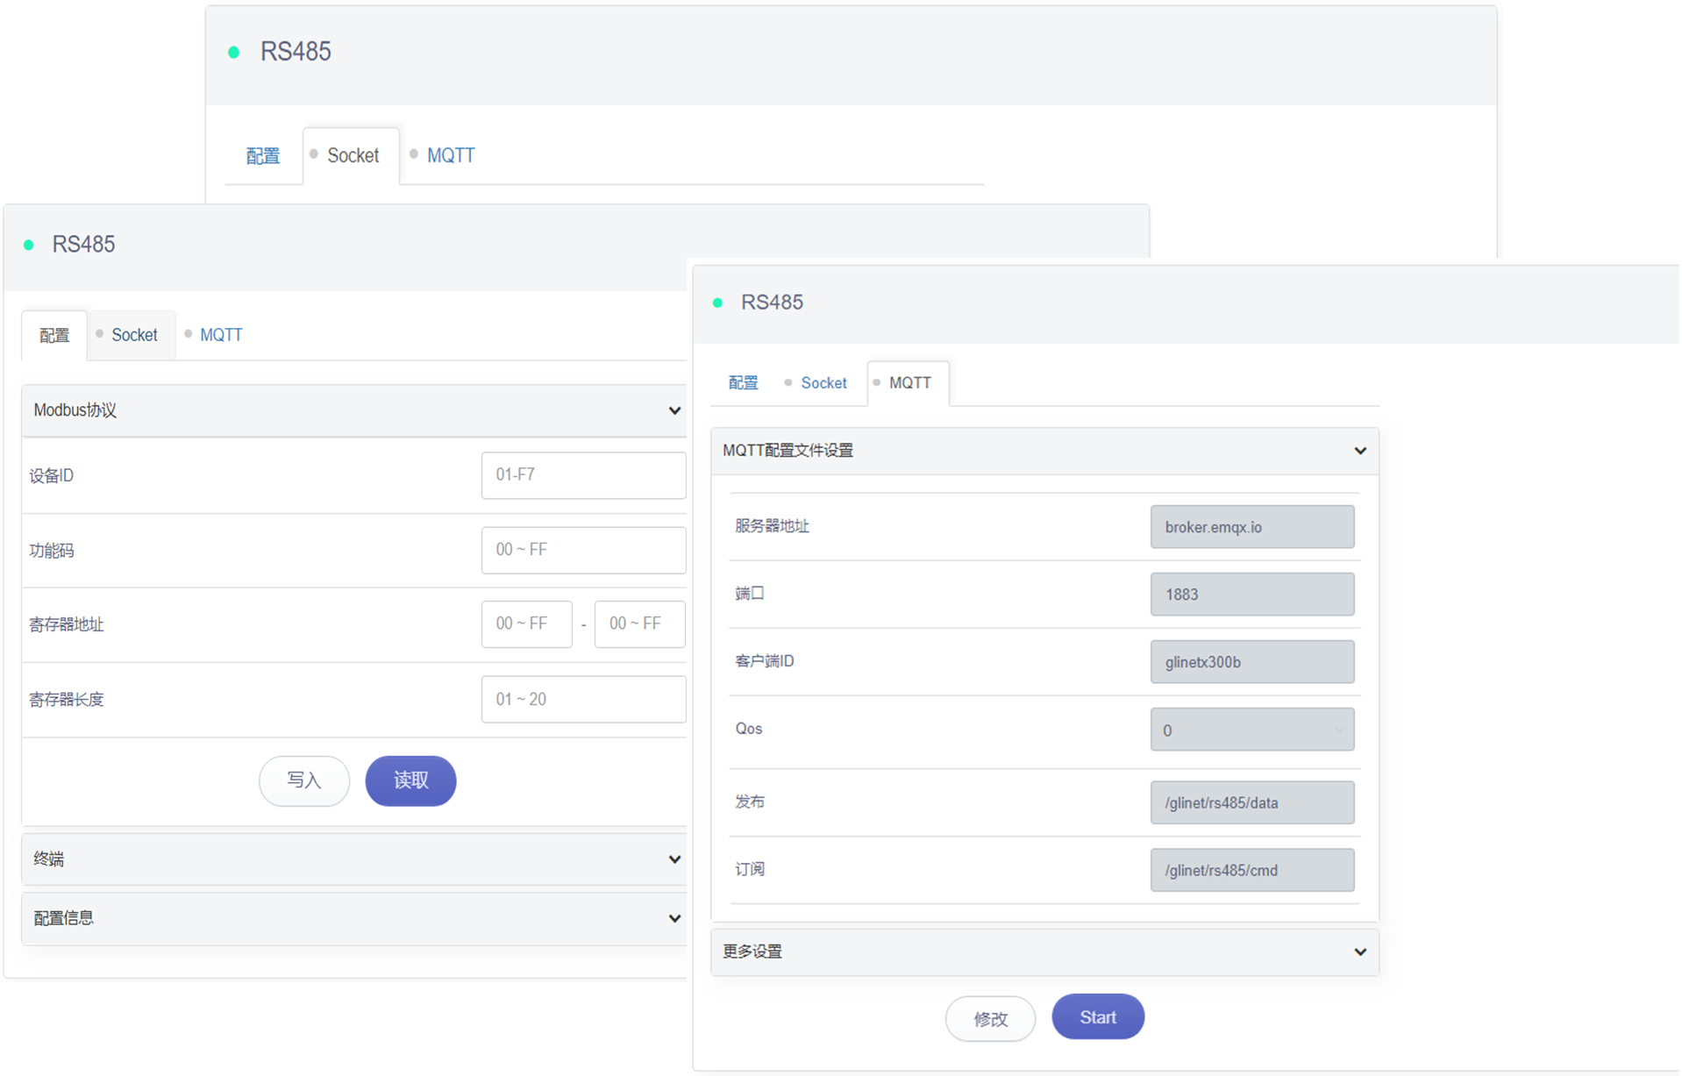
Task: Select 配置 tab in MQTT settings window
Action: (x=743, y=383)
